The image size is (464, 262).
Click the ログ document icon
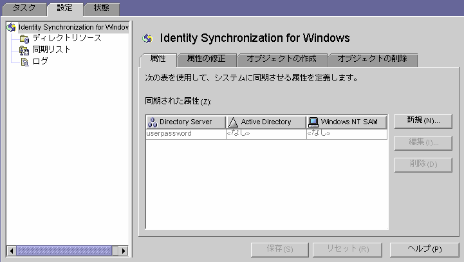(x=25, y=62)
